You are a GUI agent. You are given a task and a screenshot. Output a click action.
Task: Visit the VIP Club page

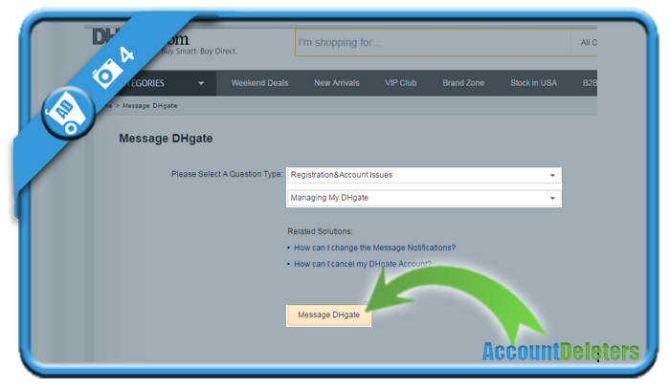tap(400, 83)
